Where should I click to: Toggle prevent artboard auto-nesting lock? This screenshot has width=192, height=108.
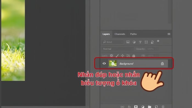pos(128,56)
